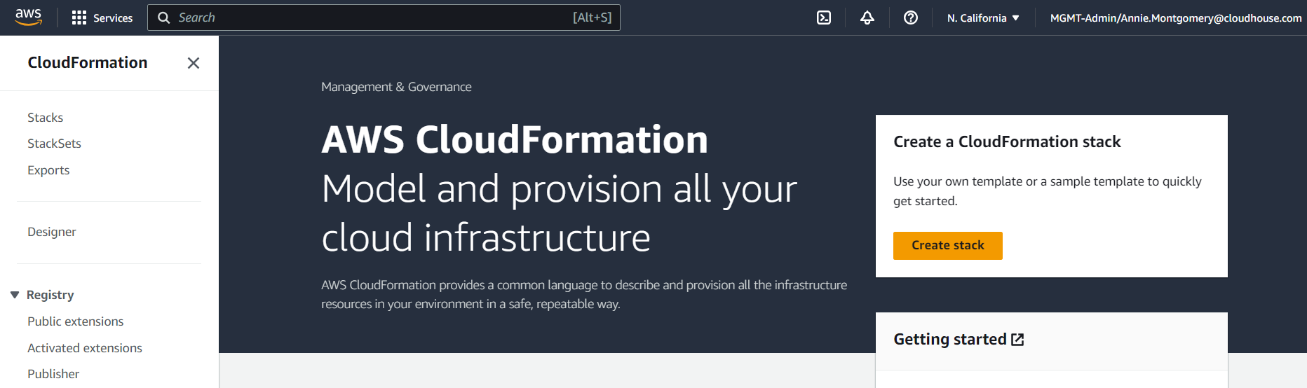Open the help question mark icon
1307x388 pixels.
[x=911, y=18]
